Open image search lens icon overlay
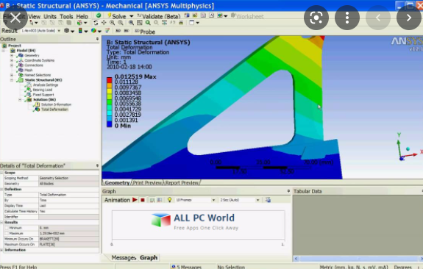This screenshot has width=423, height=269. (x=316, y=18)
